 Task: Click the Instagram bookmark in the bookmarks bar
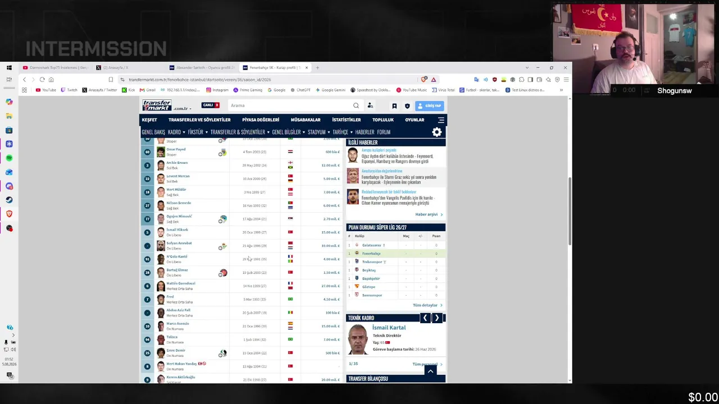[217, 90]
